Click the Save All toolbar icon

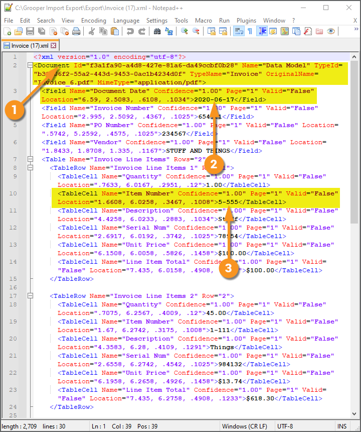42,32
